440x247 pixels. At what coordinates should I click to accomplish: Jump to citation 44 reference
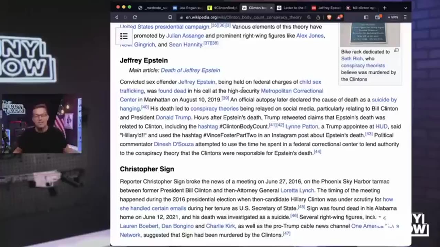[318, 152]
